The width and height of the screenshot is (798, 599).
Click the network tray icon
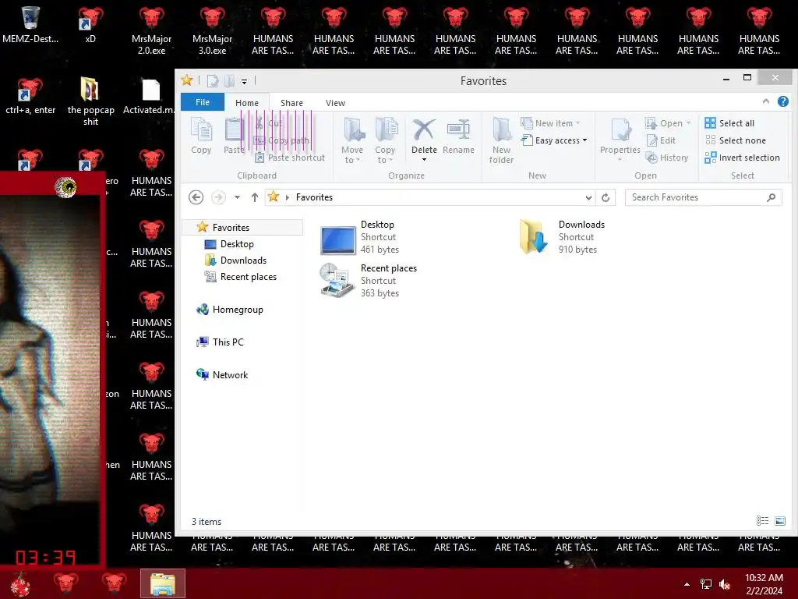(706, 584)
